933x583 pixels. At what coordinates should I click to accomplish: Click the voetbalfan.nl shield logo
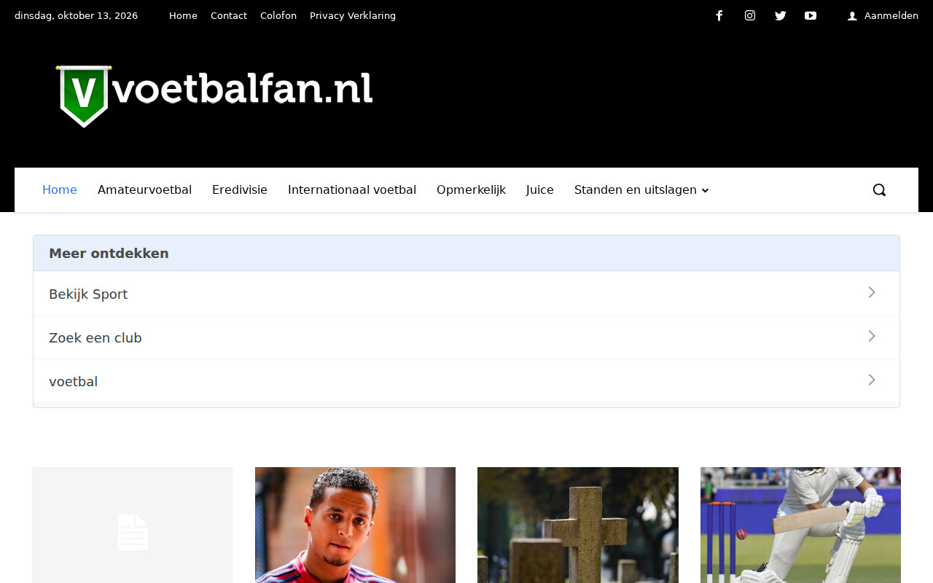[215, 96]
